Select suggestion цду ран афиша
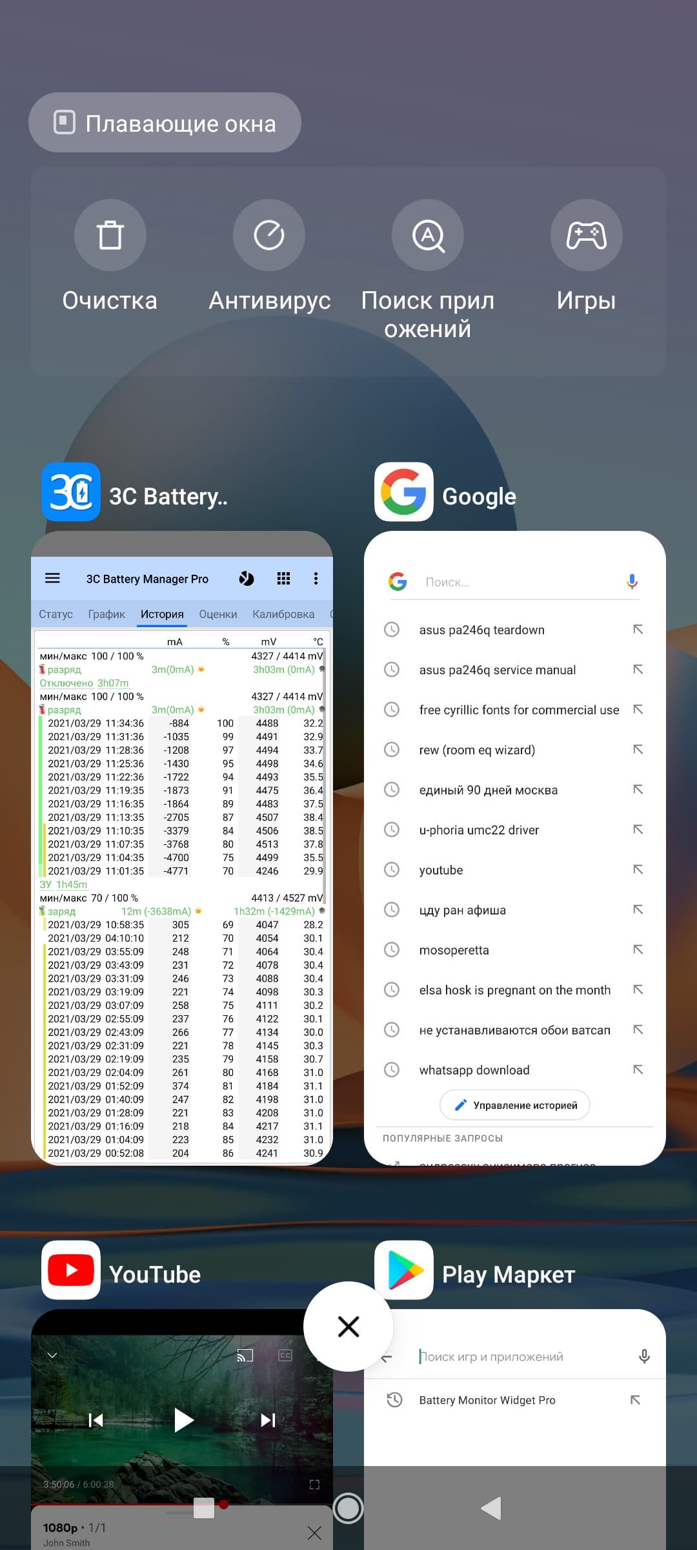Screen dimensions: 697x1550 click(x=462, y=910)
